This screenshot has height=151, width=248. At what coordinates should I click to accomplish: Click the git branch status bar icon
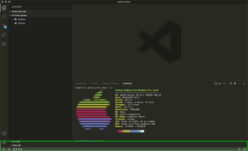click(4, 149)
